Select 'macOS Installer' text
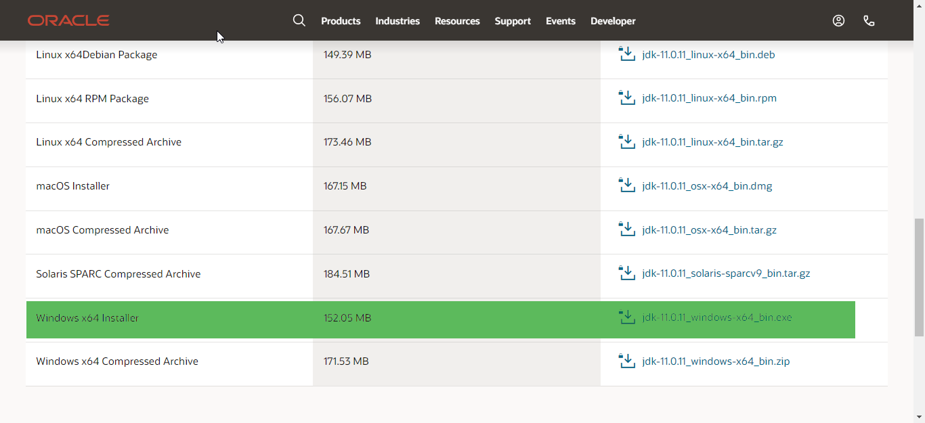The height and width of the screenshot is (423, 925). point(72,186)
